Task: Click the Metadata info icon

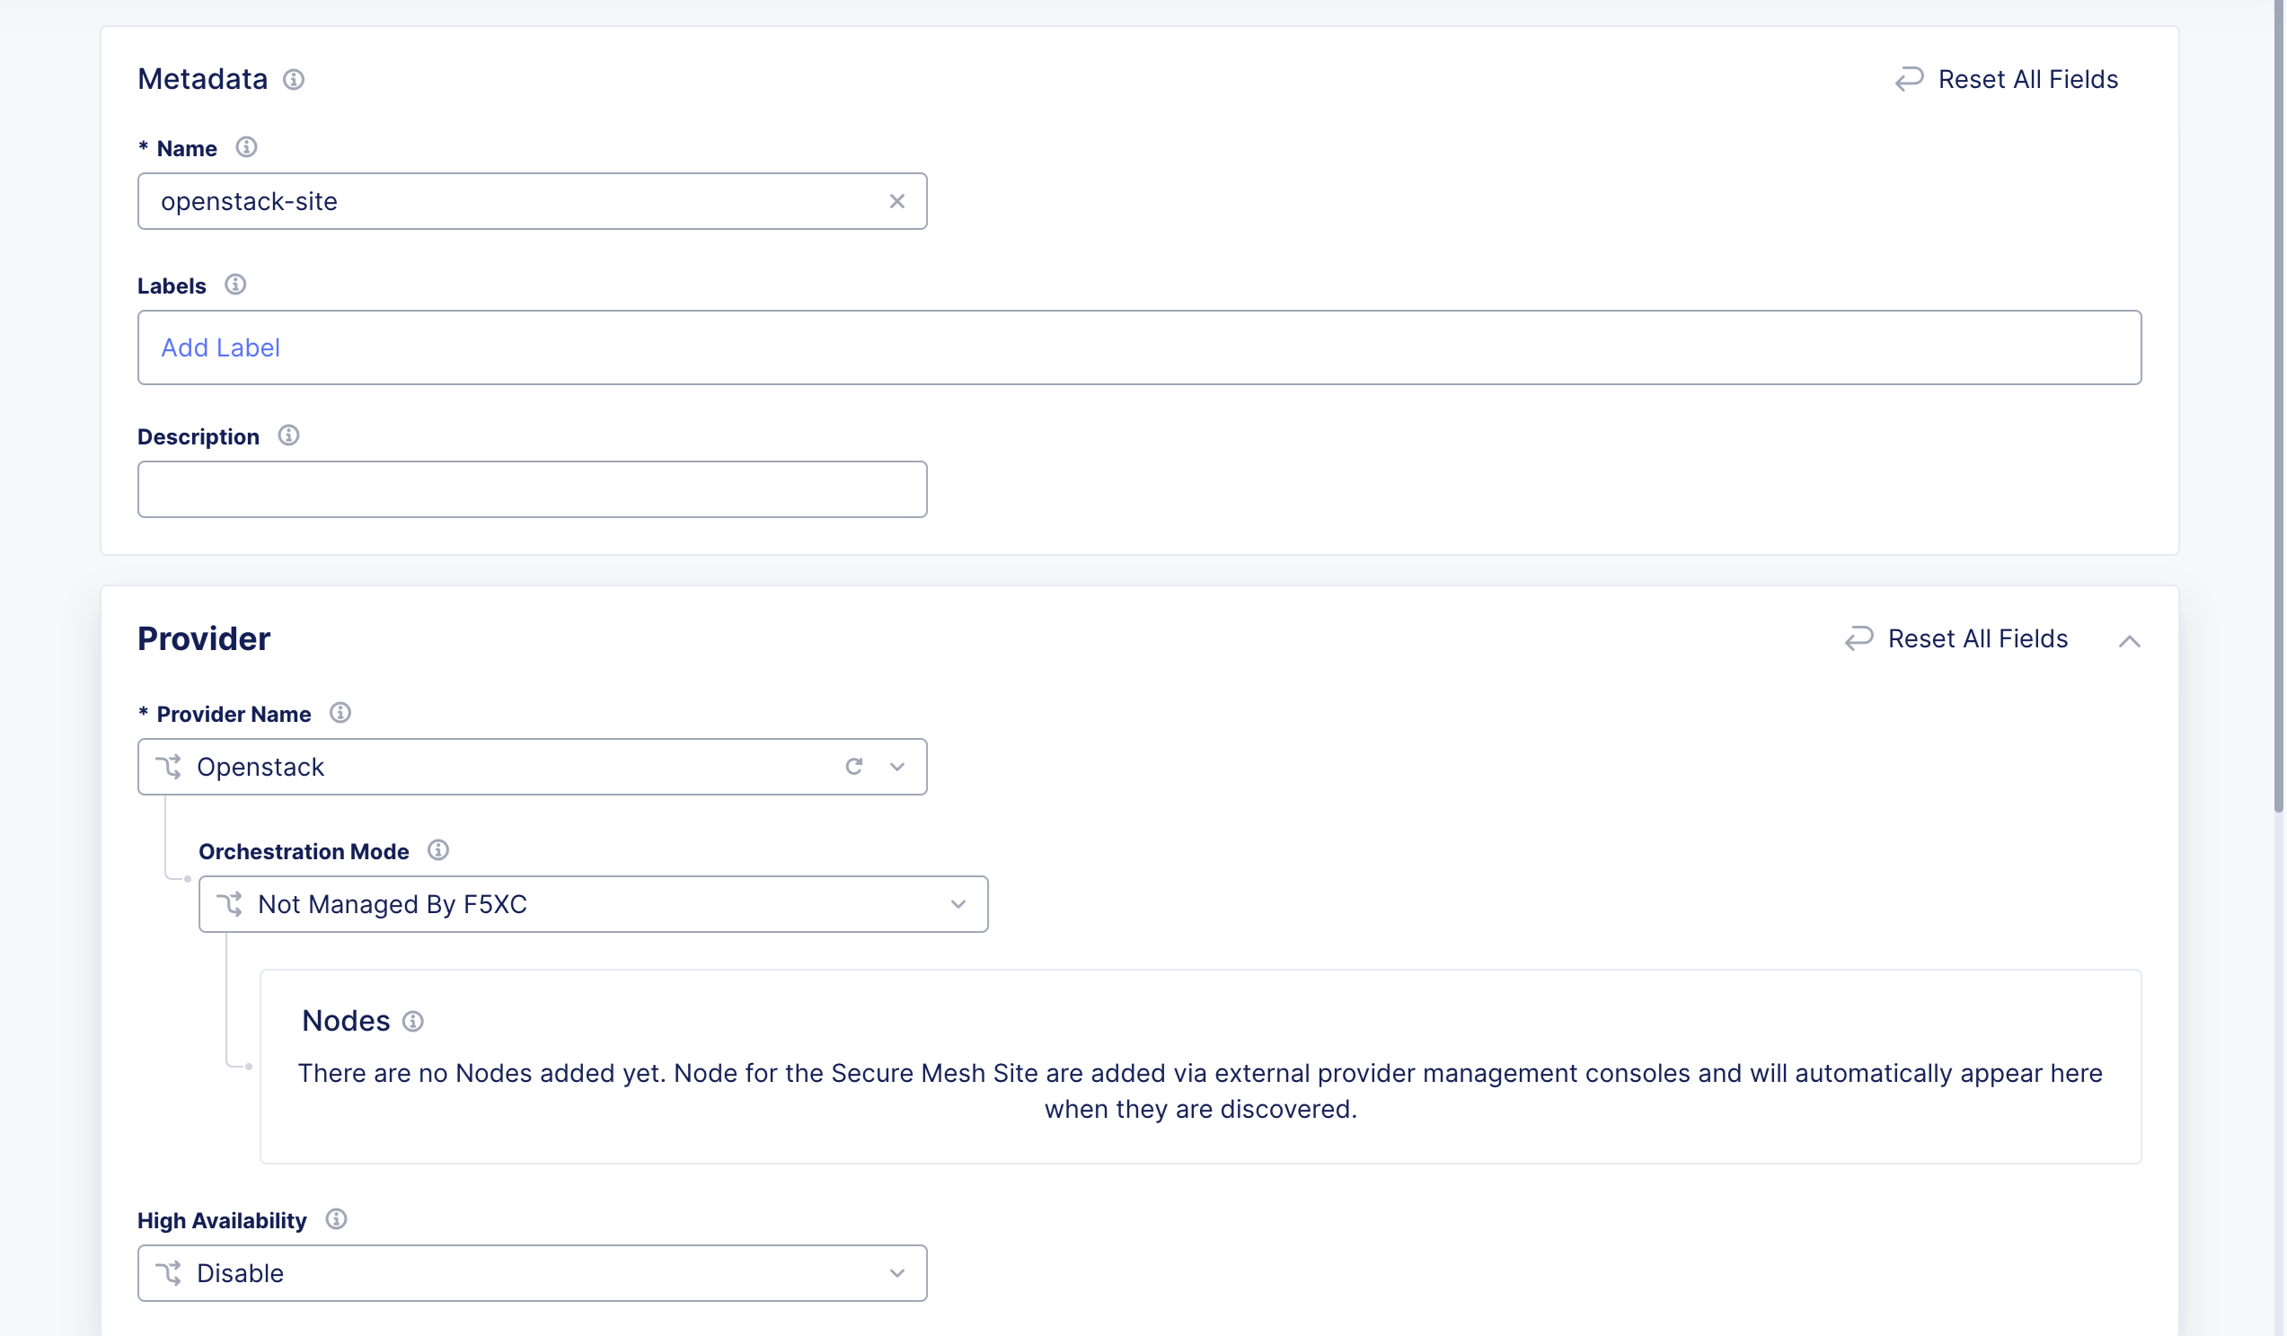Action: click(293, 80)
